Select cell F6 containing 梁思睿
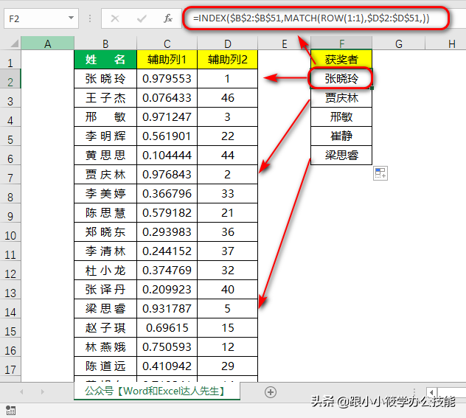The height and width of the screenshot is (418, 466). tap(341, 156)
